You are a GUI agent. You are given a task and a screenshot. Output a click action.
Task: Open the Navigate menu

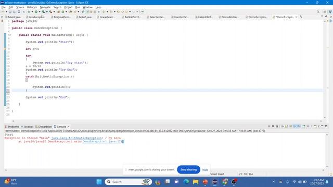pyautogui.click(x=45, y=7)
